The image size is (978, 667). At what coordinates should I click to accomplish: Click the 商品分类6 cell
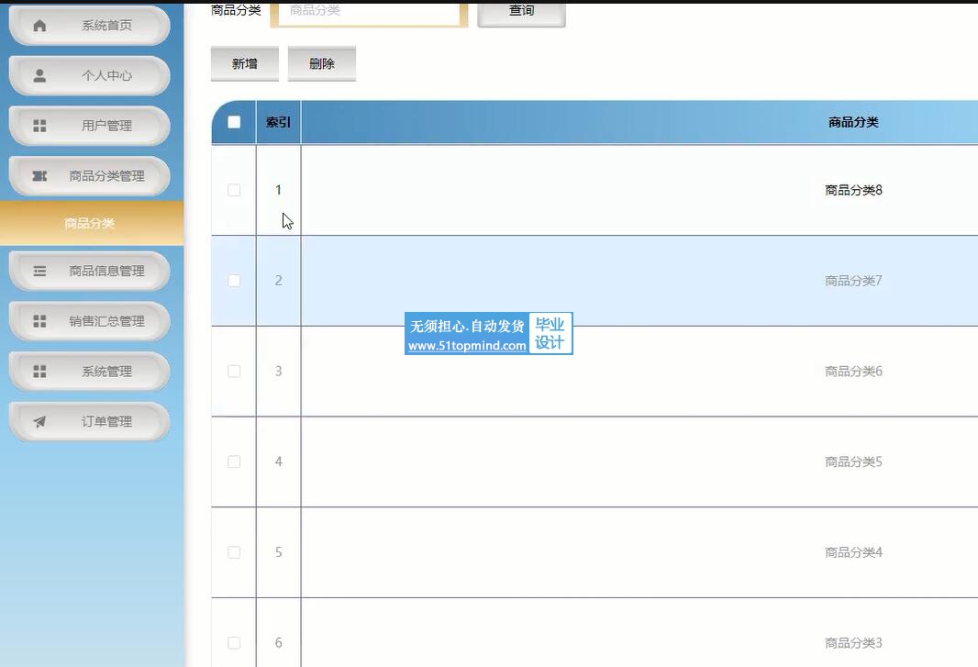[853, 372]
